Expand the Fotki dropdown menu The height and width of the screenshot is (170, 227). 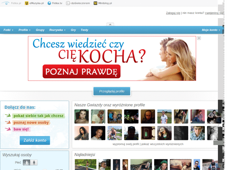(x=8, y=30)
